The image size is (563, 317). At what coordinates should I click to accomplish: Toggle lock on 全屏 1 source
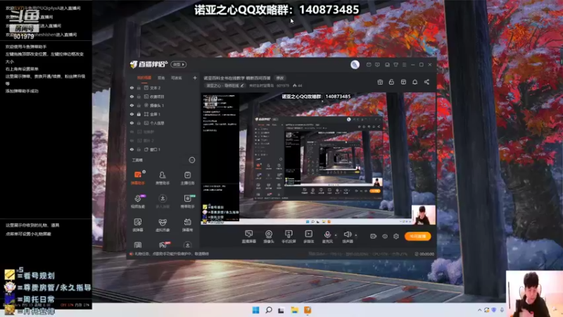tap(139, 114)
